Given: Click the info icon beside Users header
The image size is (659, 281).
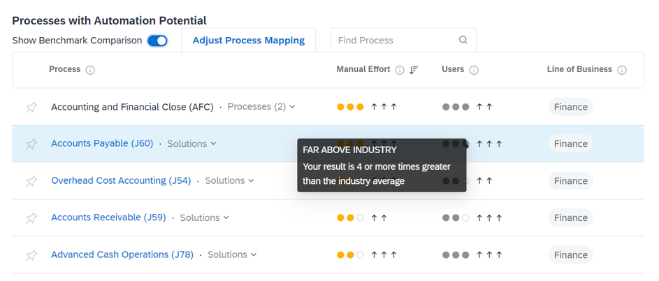Looking at the screenshot, I should (474, 70).
